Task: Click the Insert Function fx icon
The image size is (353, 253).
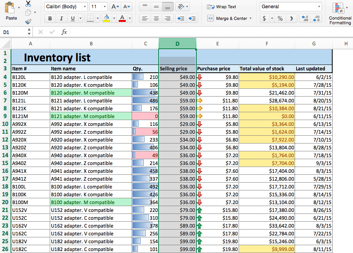Action: tap(64, 32)
